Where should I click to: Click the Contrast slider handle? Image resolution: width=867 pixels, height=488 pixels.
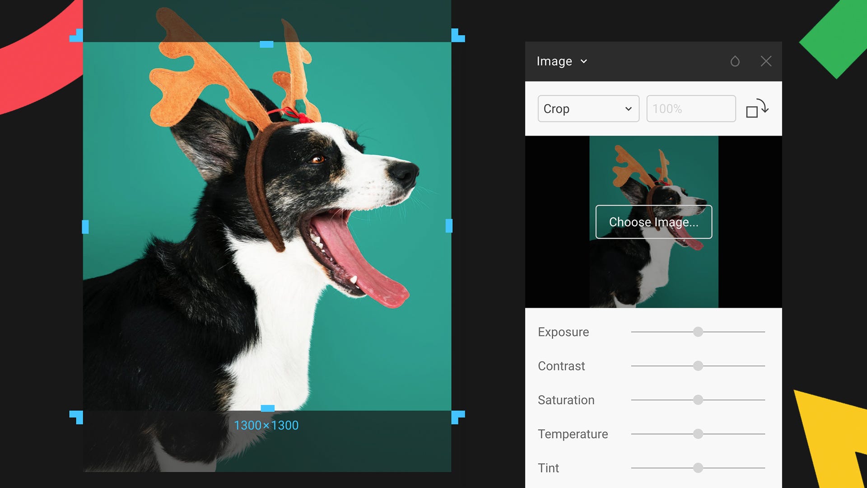pos(698,366)
